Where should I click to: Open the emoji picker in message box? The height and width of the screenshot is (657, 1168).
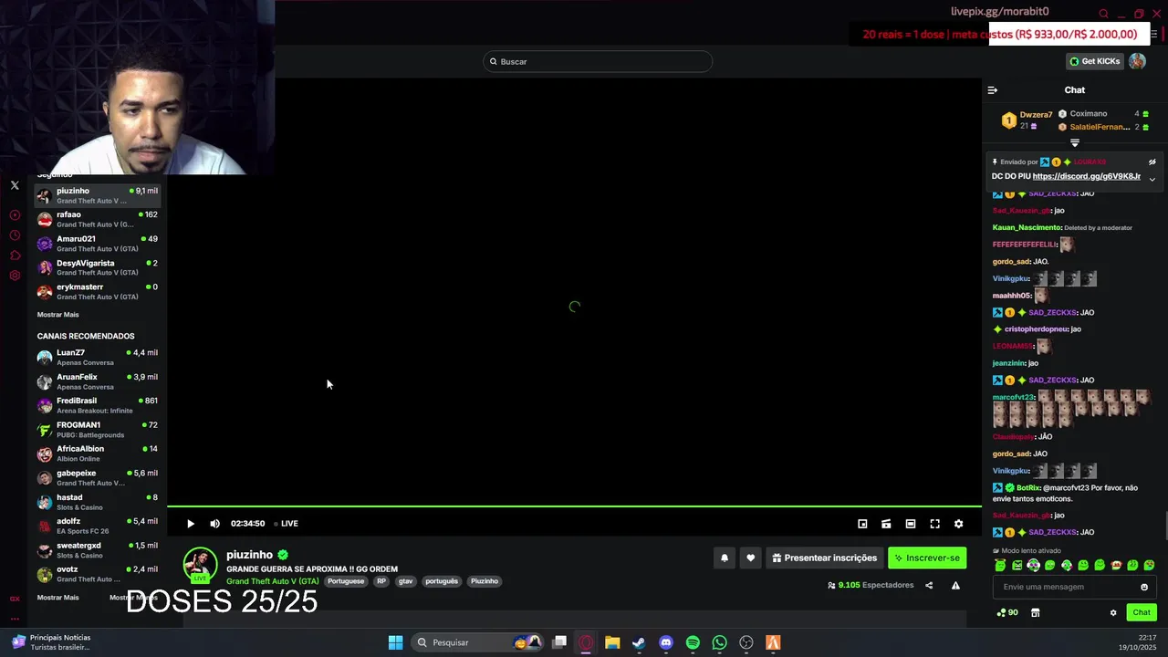1144,587
